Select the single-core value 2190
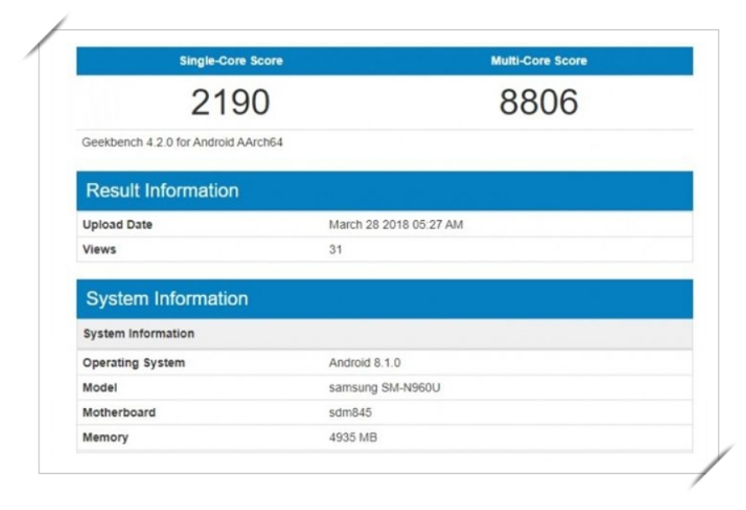 click(230, 102)
